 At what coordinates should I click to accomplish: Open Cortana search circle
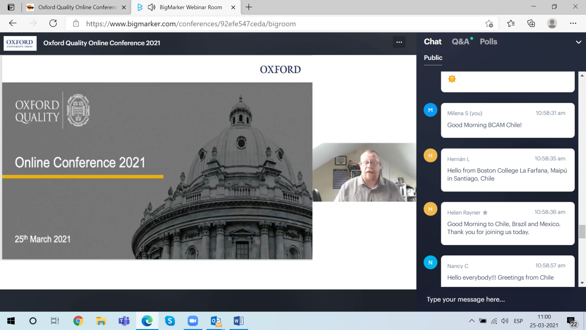pyautogui.click(x=33, y=321)
